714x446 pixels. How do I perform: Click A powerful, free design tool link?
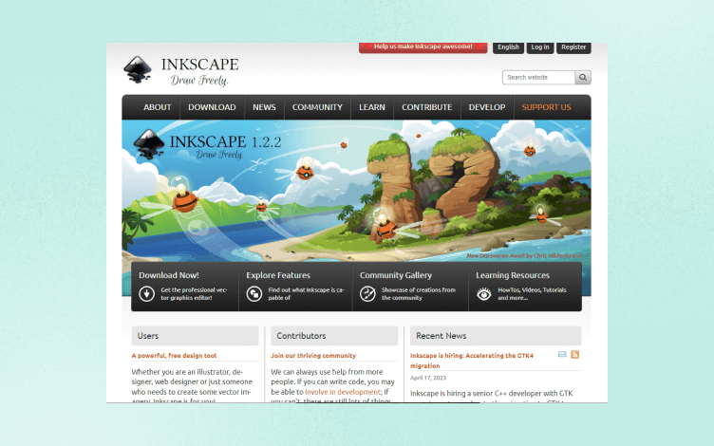(174, 356)
